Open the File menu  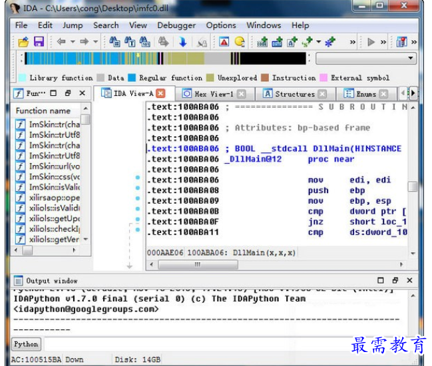point(21,25)
